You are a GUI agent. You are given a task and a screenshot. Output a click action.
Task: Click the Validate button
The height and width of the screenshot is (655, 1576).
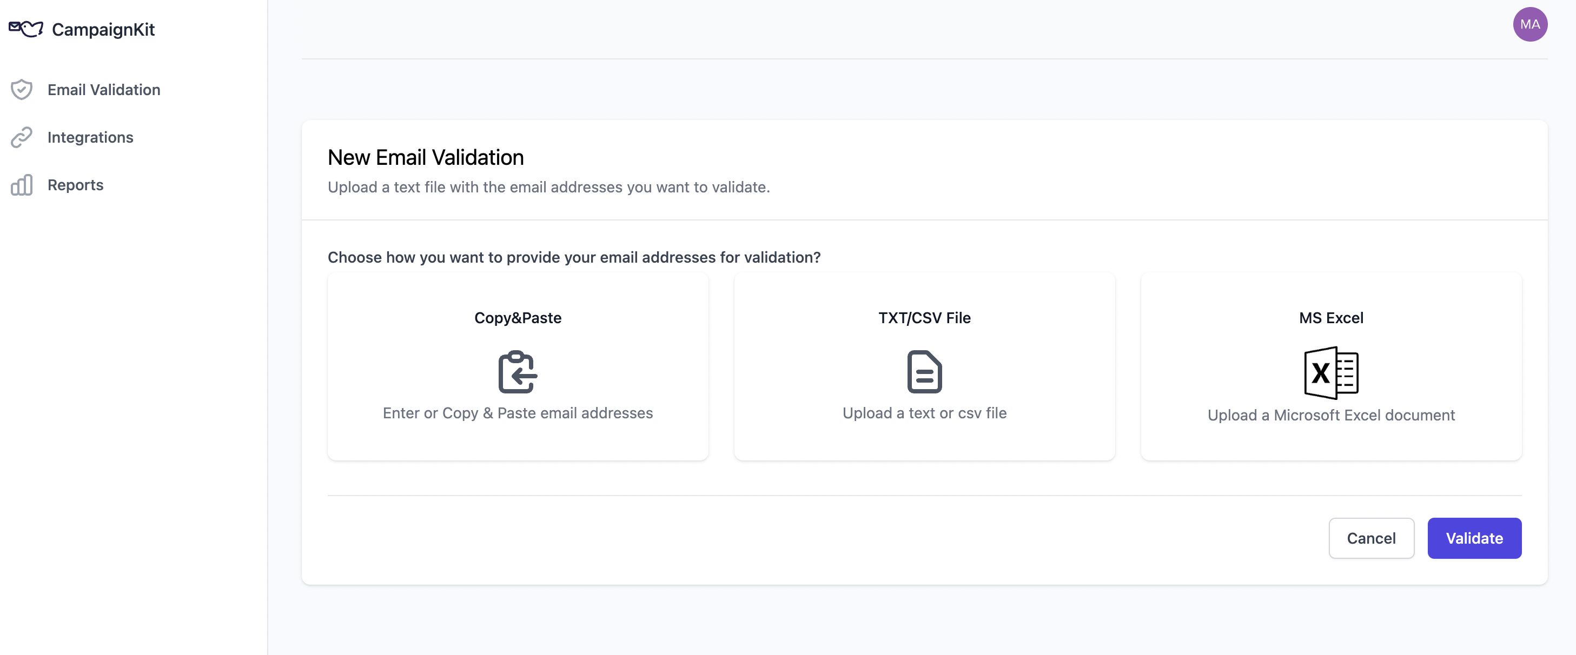pyautogui.click(x=1474, y=538)
